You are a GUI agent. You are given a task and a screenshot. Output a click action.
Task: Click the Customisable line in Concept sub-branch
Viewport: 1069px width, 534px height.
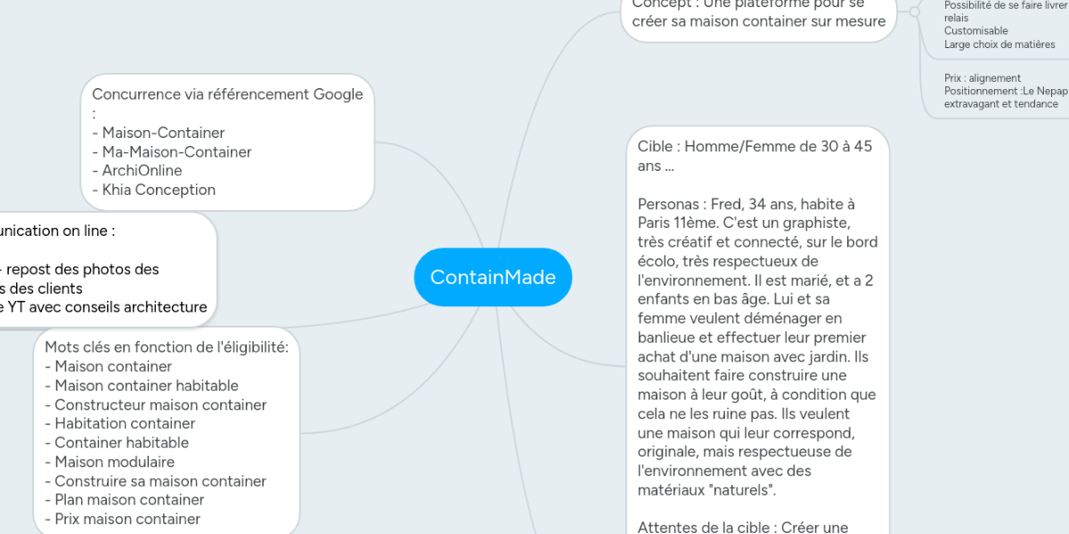(x=976, y=31)
